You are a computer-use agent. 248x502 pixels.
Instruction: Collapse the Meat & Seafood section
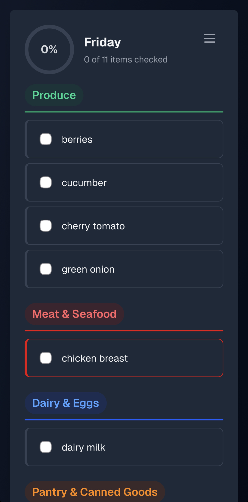point(74,314)
